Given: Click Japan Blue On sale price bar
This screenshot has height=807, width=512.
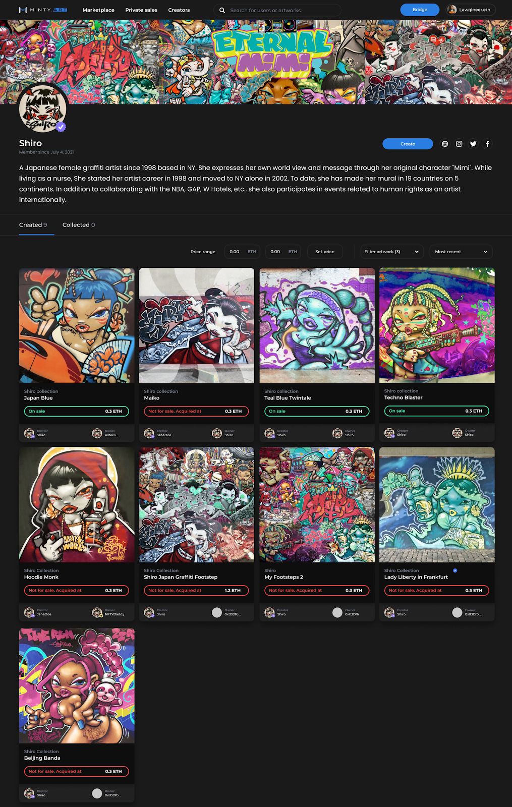Looking at the screenshot, I should (77, 412).
